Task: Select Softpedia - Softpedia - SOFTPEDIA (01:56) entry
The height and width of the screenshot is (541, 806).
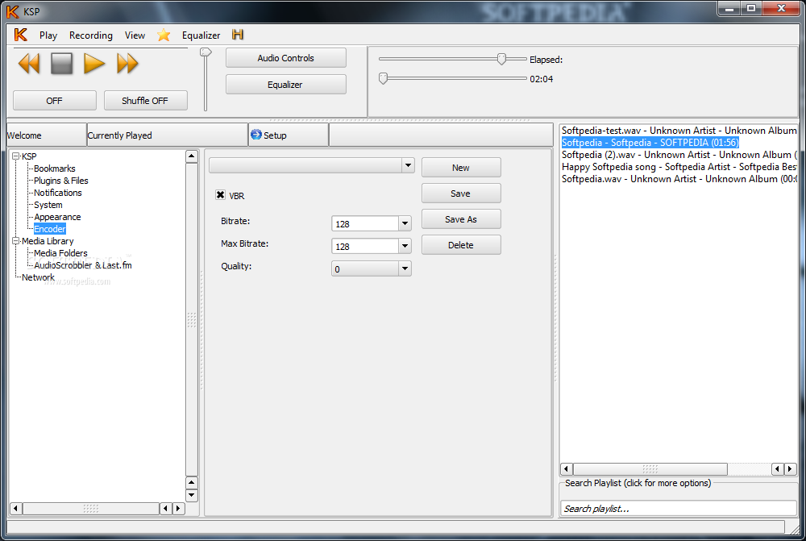Action: 650,143
